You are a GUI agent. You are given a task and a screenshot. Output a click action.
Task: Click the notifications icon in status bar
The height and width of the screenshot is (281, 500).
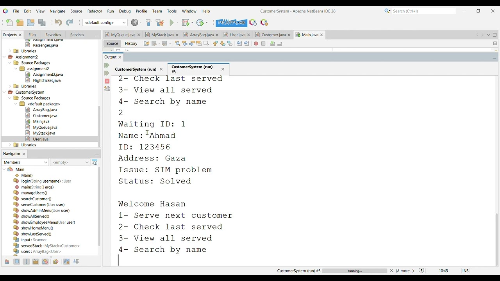pyautogui.click(x=421, y=270)
